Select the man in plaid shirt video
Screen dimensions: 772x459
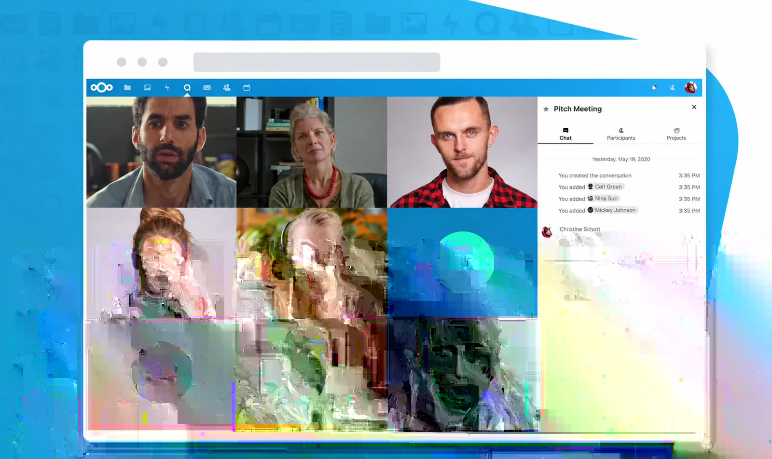pos(462,152)
